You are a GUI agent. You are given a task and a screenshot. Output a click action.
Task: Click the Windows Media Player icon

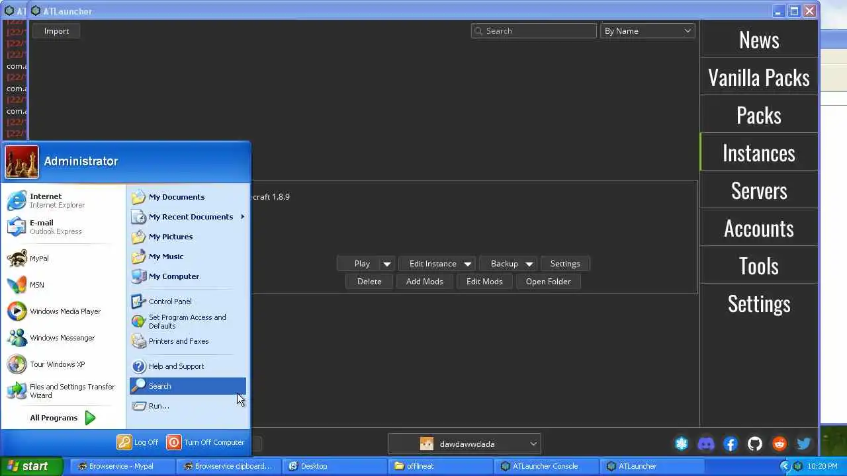tap(17, 311)
